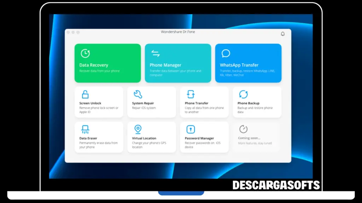Open WhatsApp Transfer via chat bubble icon
The width and height of the screenshot is (362, 203).
226,53
